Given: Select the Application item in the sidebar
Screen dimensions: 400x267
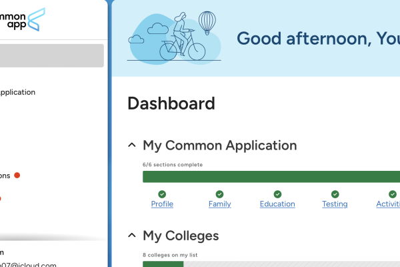Looking at the screenshot, I should click(x=18, y=93).
